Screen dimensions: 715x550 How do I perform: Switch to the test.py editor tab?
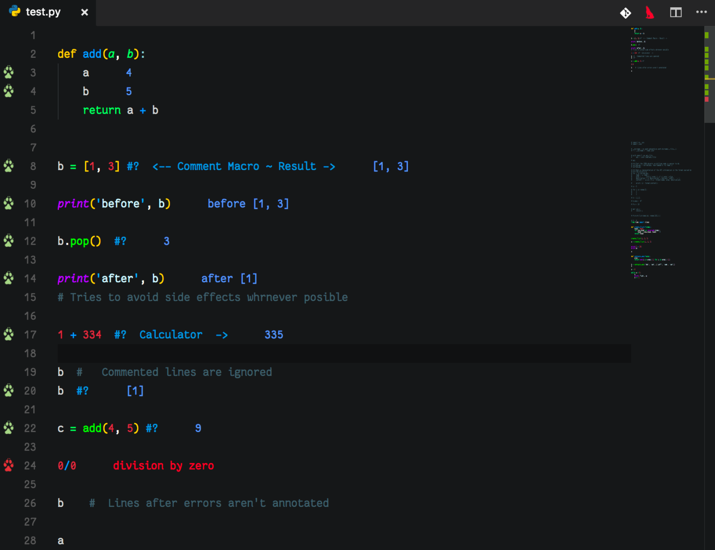point(44,11)
